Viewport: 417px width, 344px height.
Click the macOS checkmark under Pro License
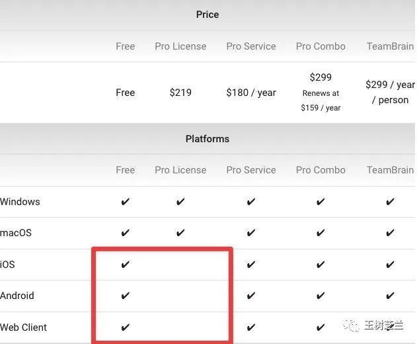point(180,233)
